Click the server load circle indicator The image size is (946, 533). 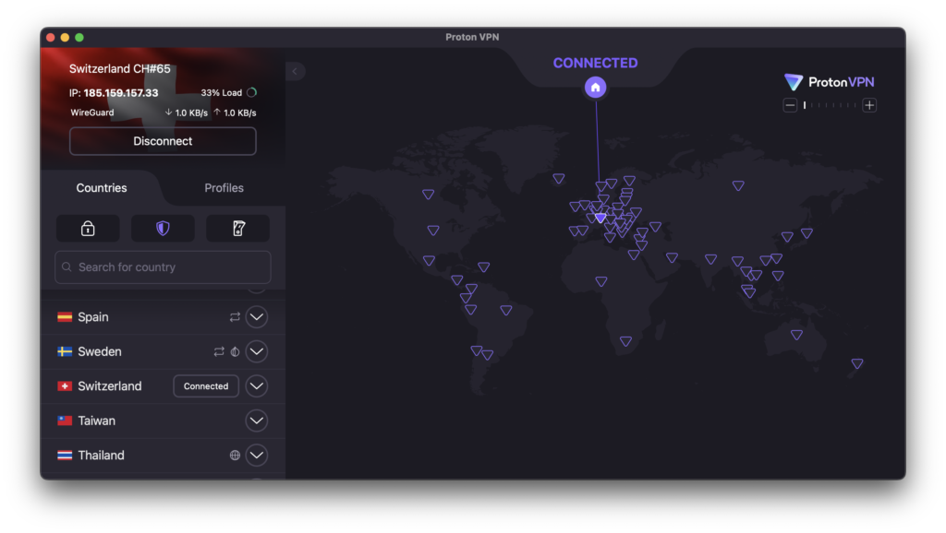pyautogui.click(x=252, y=93)
